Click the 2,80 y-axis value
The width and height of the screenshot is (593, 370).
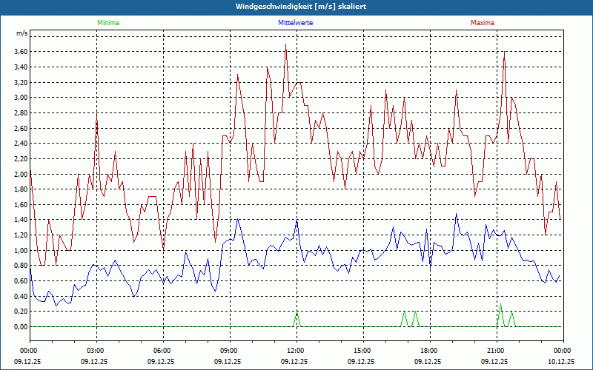(21, 113)
